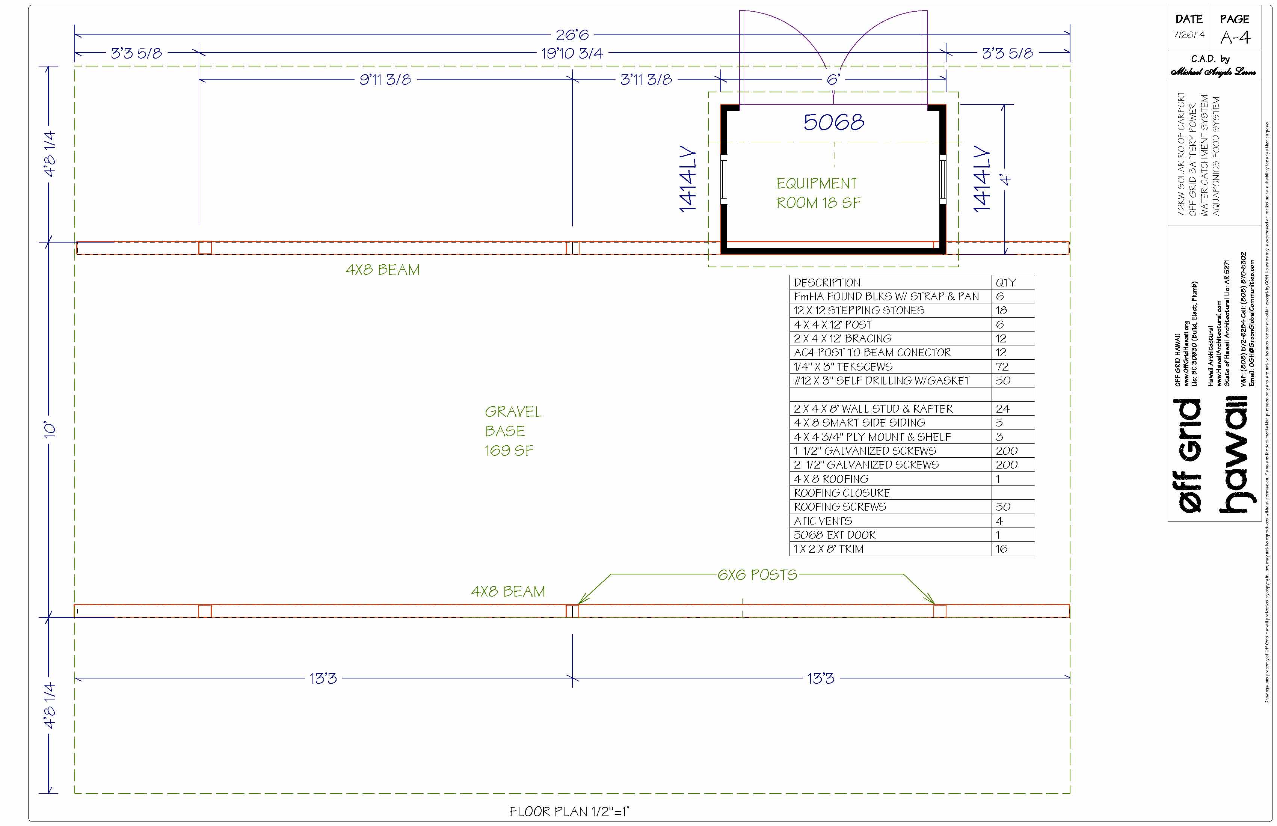Image resolution: width=1277 pixels, height=826 pixels.
Task: Click the ROOFING CLOSURE row
Action: tap(912, 493)
